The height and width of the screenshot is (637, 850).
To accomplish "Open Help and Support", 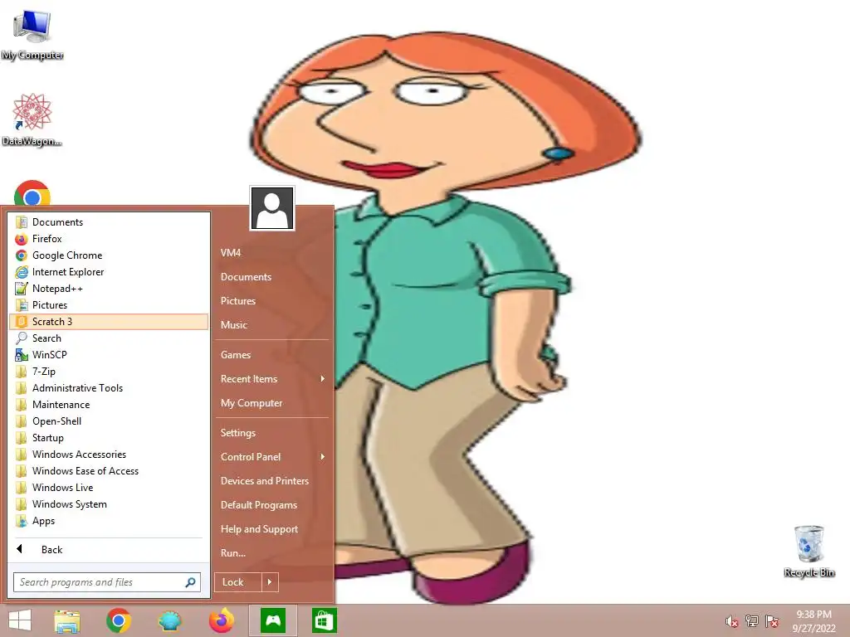I will [272, 529].
